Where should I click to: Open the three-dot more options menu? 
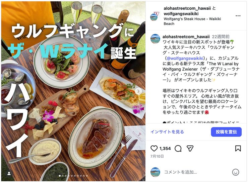(238, 16)
